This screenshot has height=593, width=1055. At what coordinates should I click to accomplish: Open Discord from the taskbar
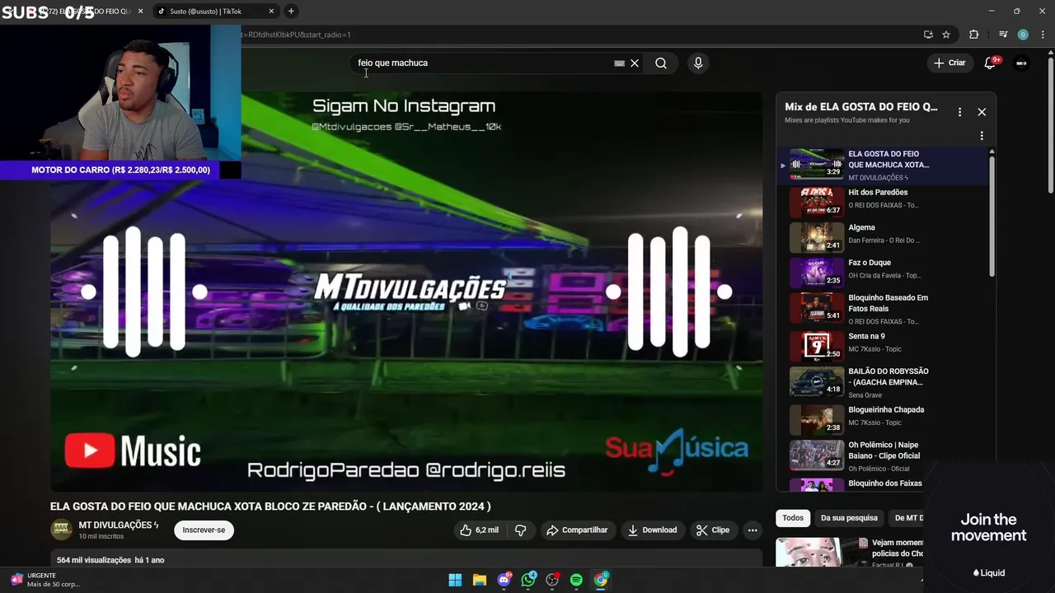pyautogui.click(x=504, y=580)
